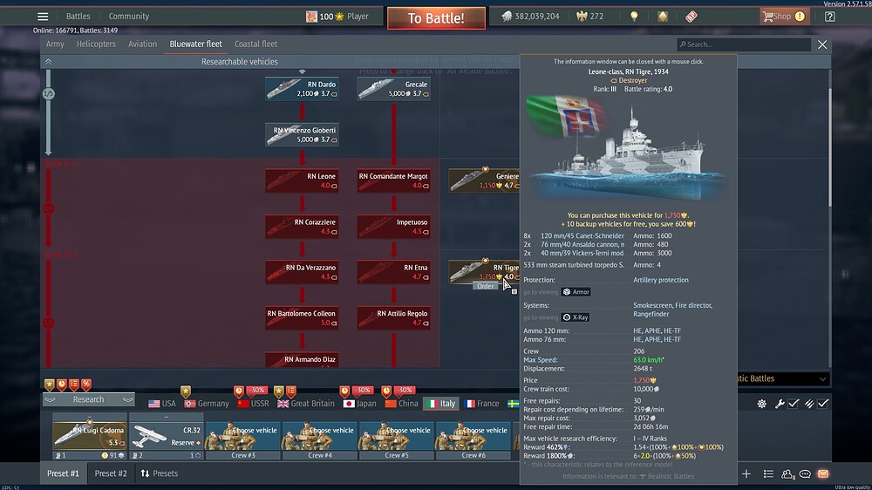Click Order under RN Tigre
This screenshot has height=490, width=872.
[x=485, y=286]
